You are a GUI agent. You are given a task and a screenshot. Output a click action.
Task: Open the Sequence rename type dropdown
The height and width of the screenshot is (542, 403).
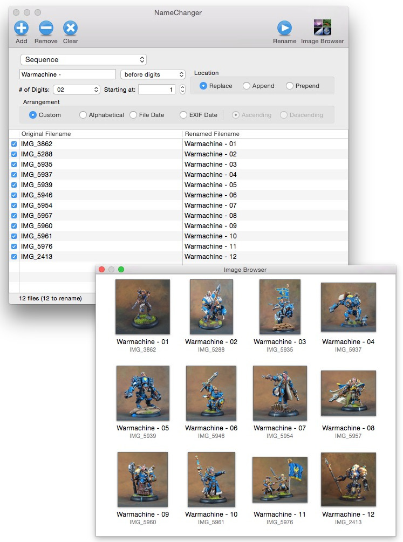[84, 59]
